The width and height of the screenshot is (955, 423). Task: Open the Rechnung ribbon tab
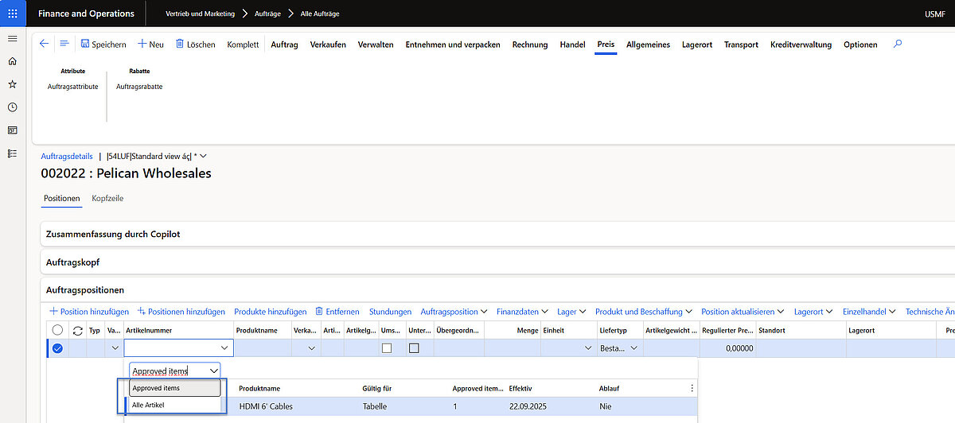pyautogui.click(x=529, y=45)
